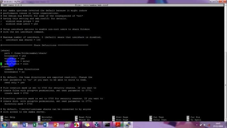Screen dimensions: 227x128
Task: Click the Prev Page shortcut label
Action: pos(122,117)
